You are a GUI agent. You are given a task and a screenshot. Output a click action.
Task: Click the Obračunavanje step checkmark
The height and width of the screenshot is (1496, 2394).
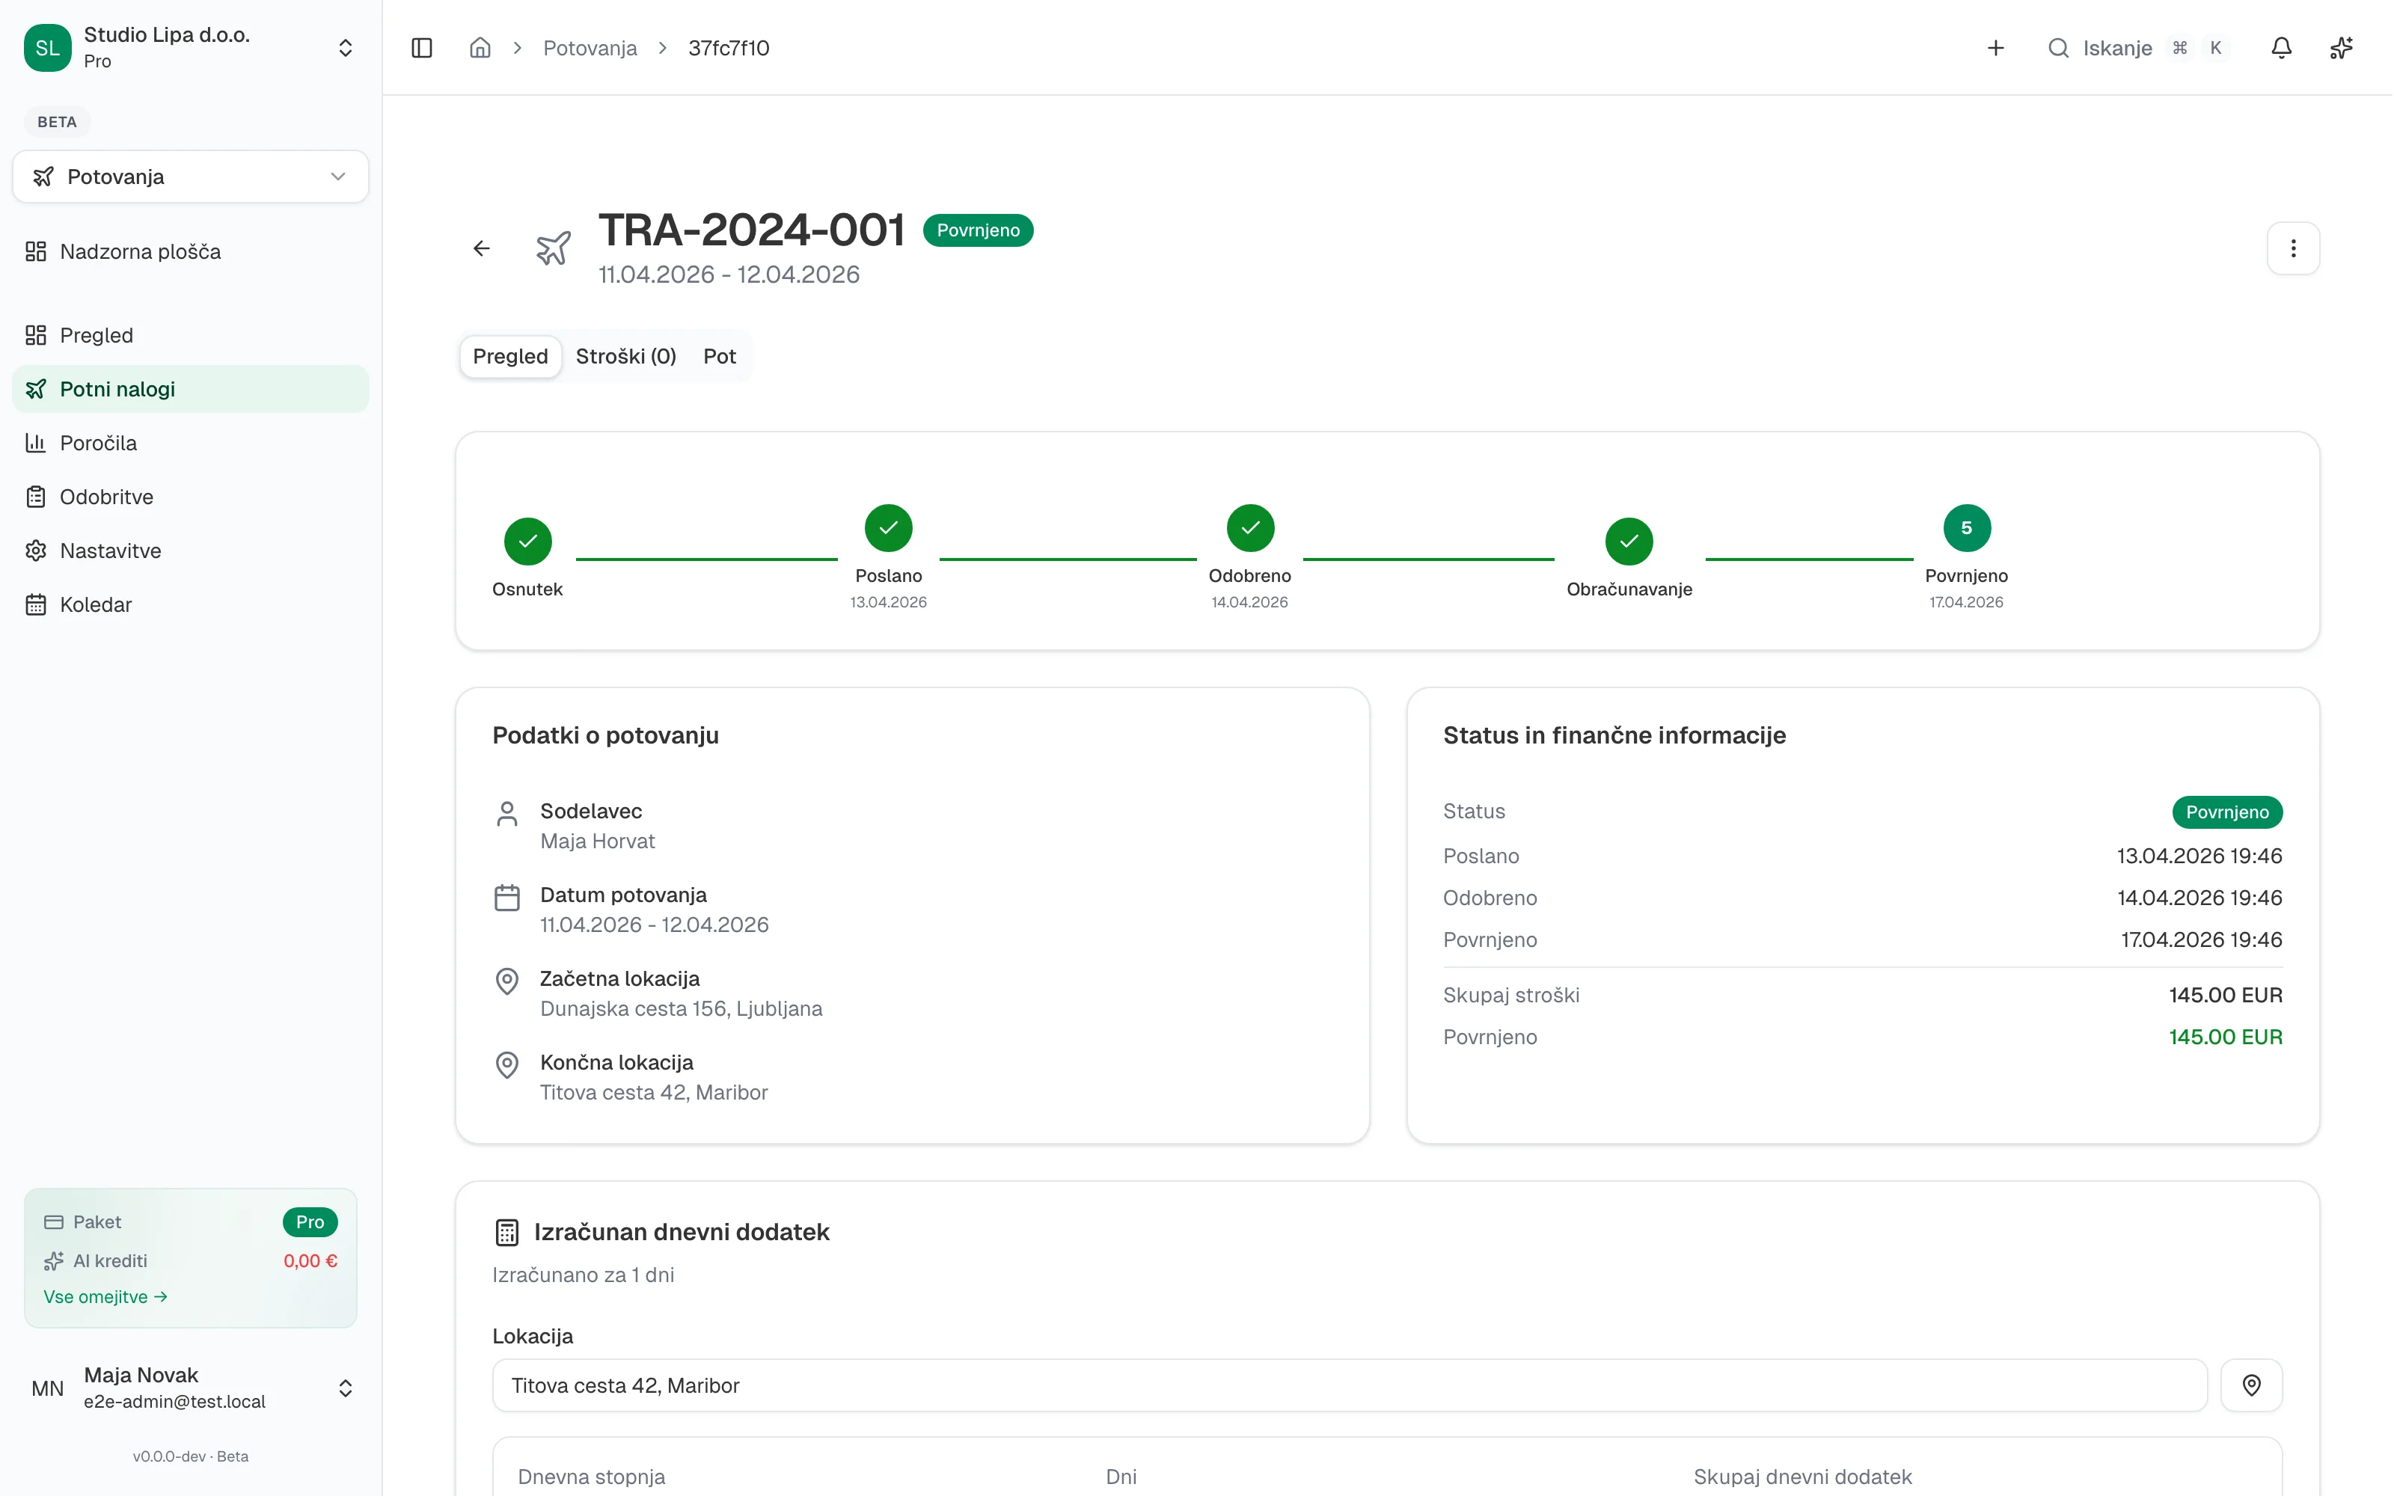[1629, 542]
